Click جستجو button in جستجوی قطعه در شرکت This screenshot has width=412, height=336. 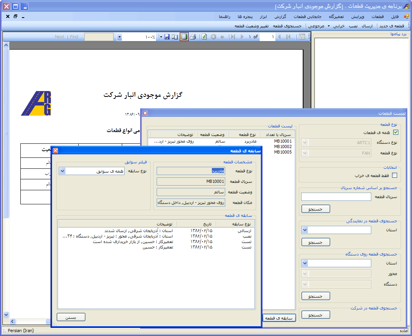tap(316, 315)
